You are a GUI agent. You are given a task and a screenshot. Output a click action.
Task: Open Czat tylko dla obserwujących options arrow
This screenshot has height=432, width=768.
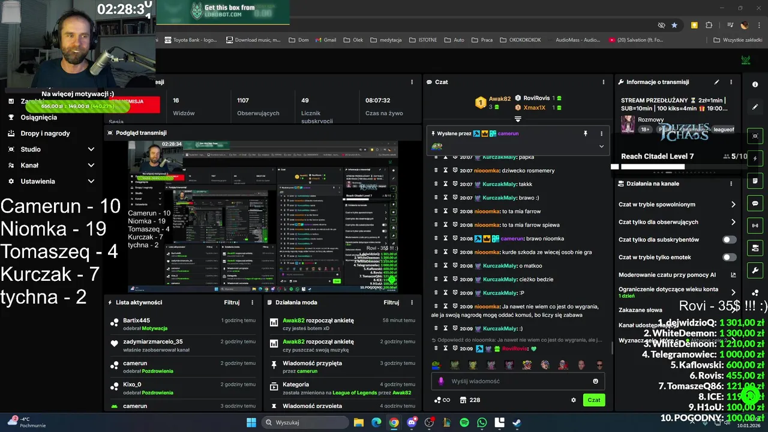(733, 222)
